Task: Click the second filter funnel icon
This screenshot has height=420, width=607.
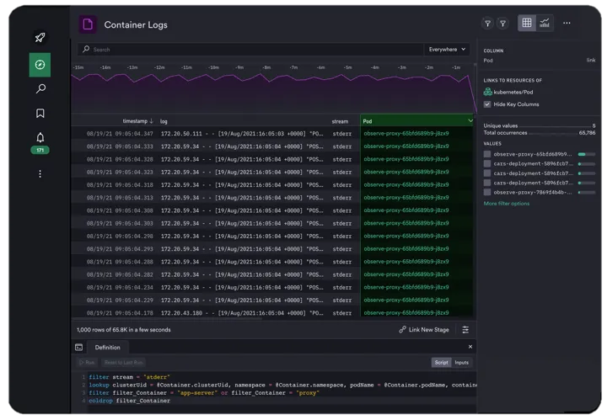Action: [x=502, y=24]
